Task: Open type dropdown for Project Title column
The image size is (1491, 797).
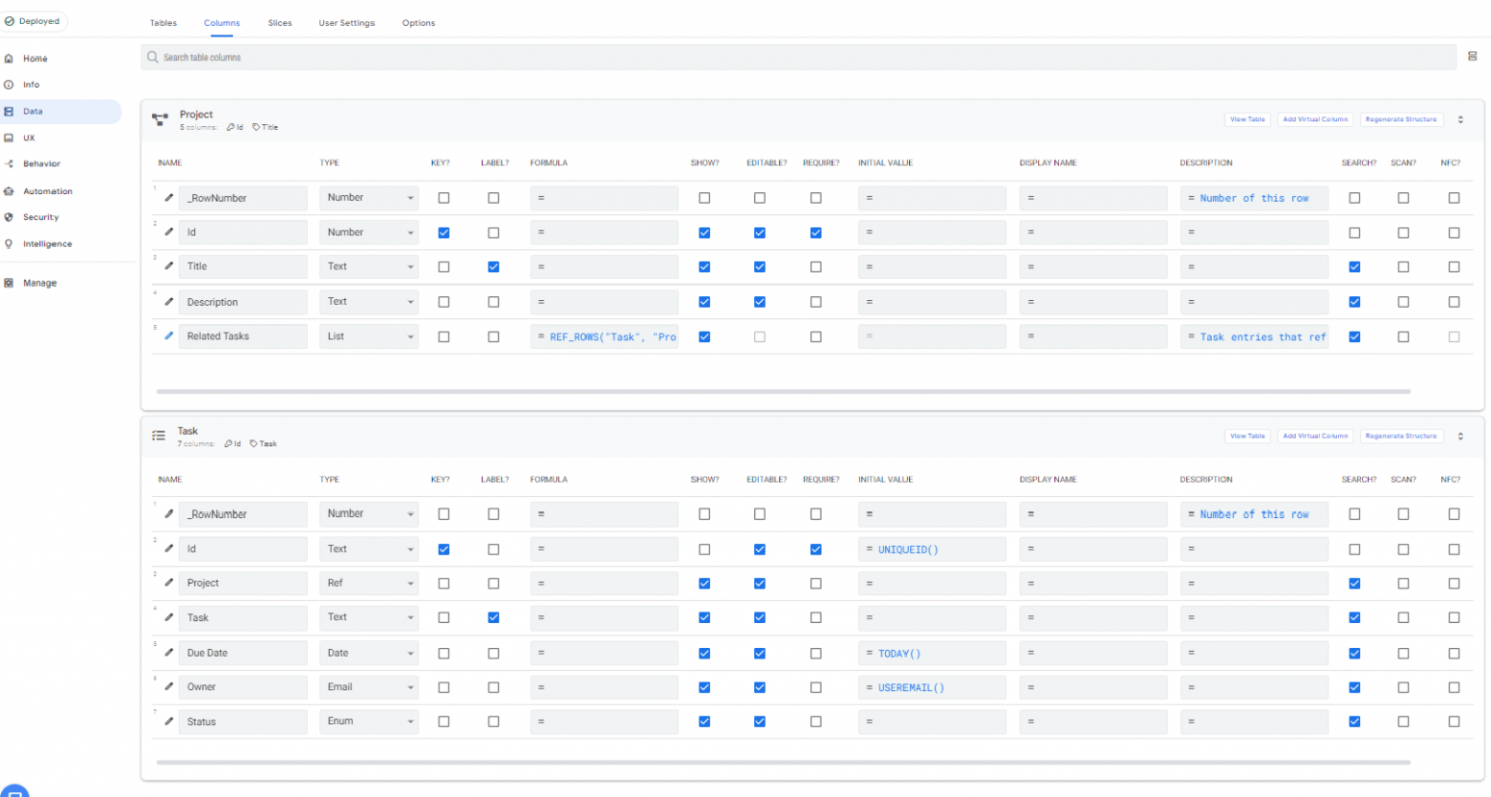Action: (x=369, y=267)
